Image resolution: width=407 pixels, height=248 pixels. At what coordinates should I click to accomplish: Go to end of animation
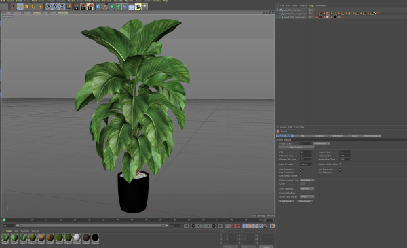(x=220, y=226)
